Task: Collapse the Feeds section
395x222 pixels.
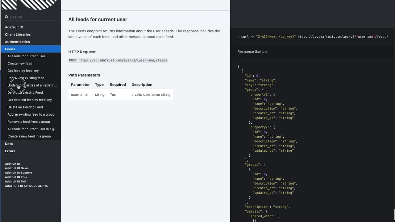Action: (x=10, y=49)
